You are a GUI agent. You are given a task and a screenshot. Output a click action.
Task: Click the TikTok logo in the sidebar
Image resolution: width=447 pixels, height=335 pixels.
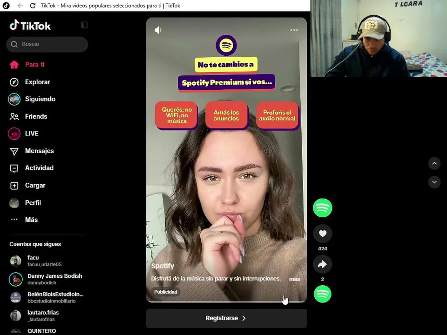point(30,26)
